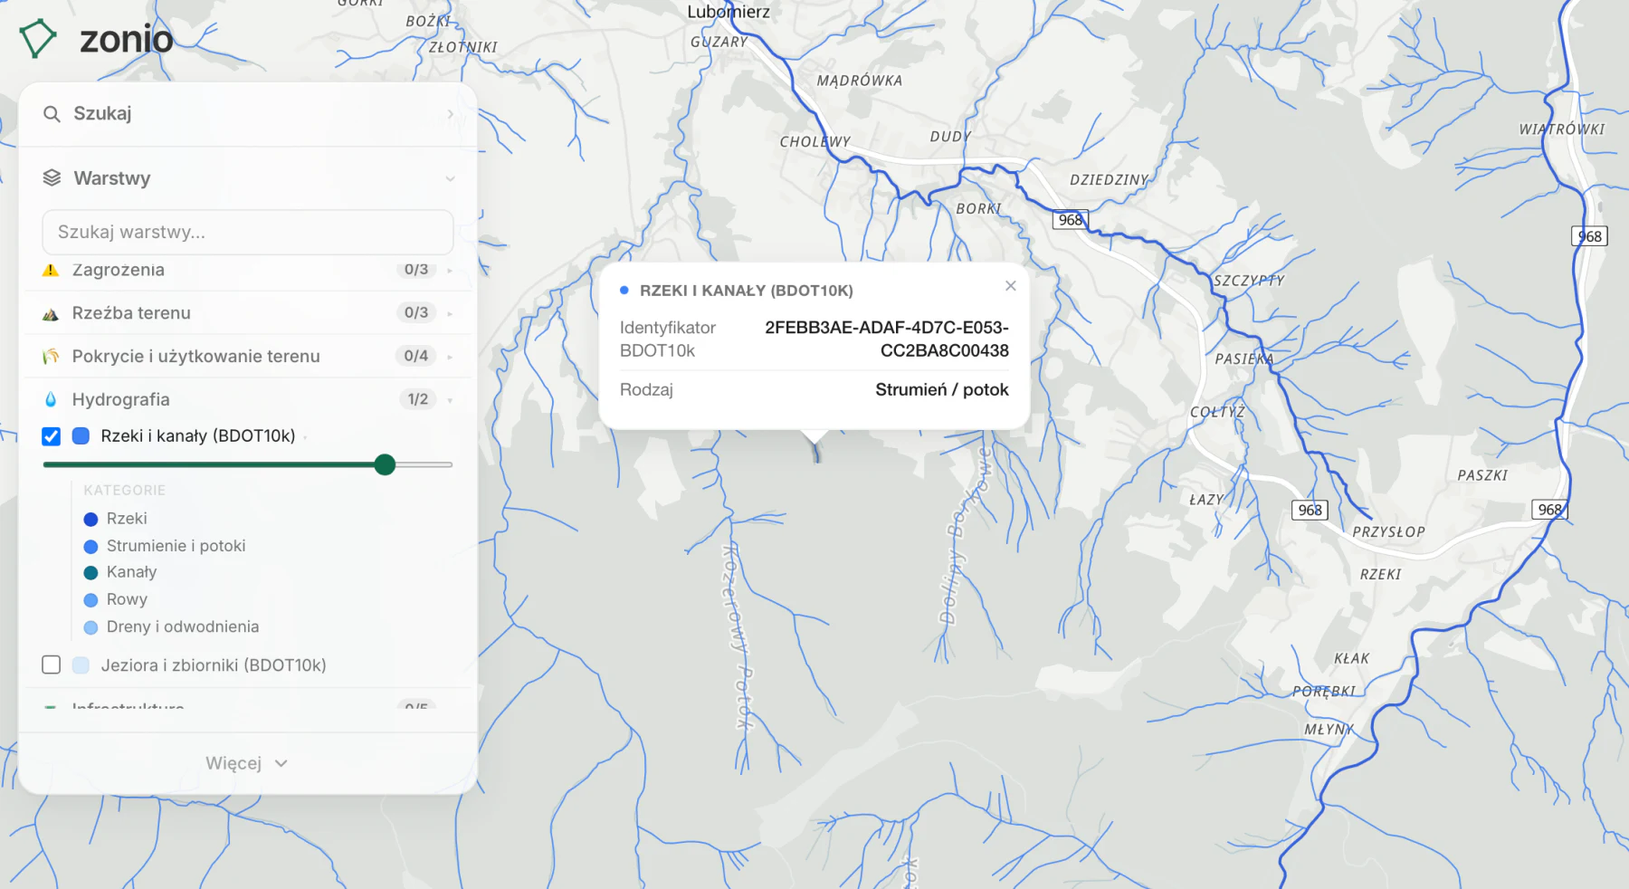The height and width of the screenshot is (889, 1629).
Task: Click the Hydrografia water drop icon
Action: [51, 399]
